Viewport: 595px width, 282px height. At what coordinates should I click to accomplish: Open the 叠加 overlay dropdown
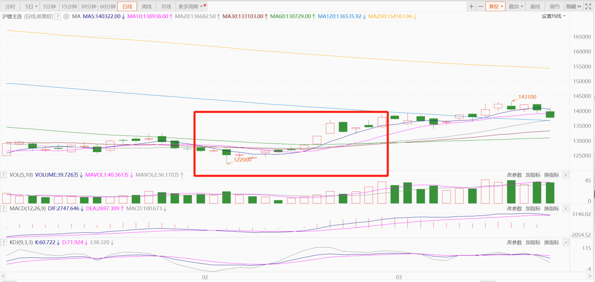pos(516,7)
